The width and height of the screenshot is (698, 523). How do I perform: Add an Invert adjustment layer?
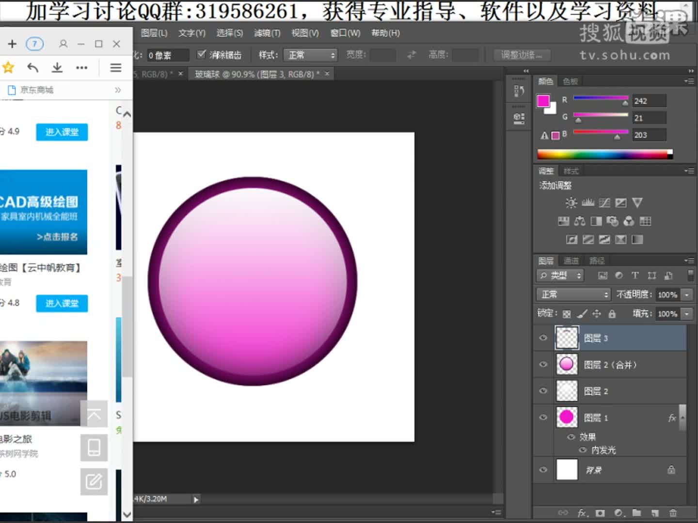572,239
